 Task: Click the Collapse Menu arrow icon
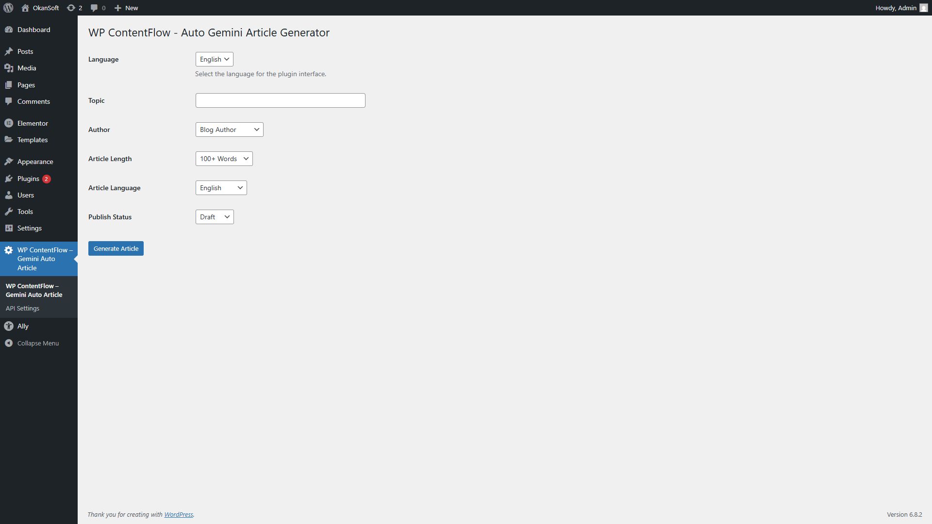[9, 343]
